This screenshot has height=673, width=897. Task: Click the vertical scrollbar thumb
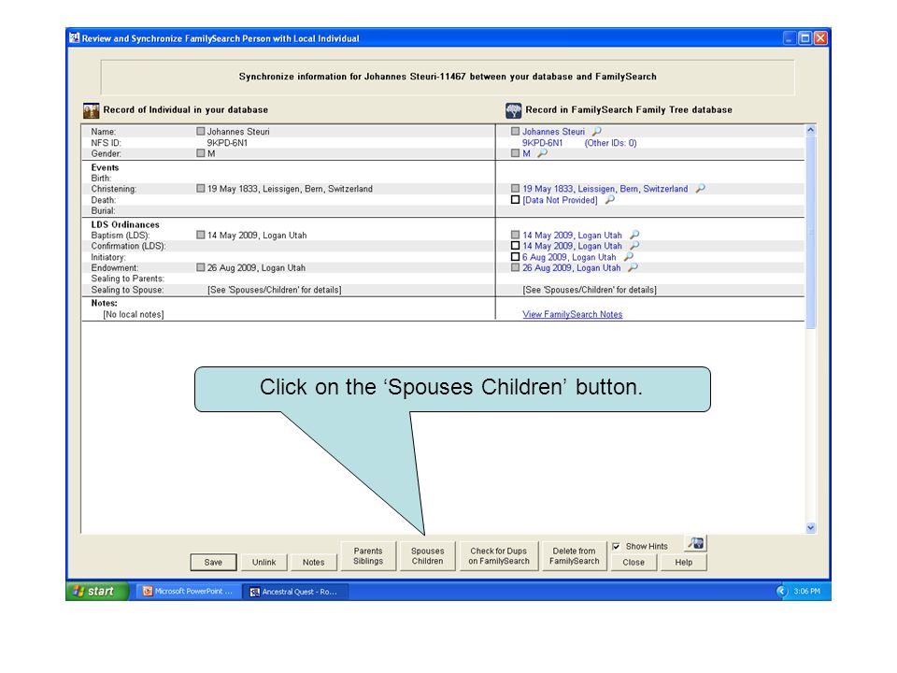pyautogui.click(x=811, y=232)
